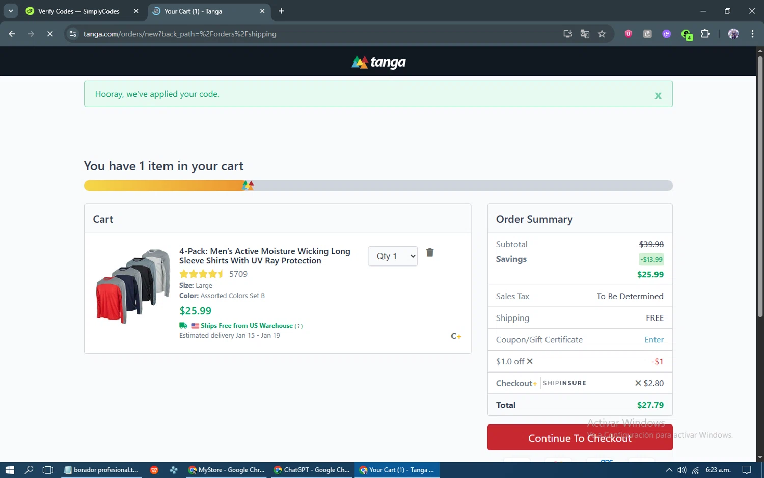Remove the $1.0 off coupon
Image resolution: width=764 pixels, height=478 pixels.
coord(530,361)
